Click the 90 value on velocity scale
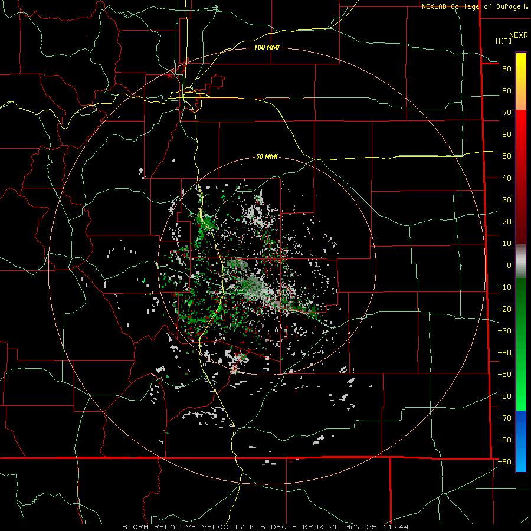 point(507,69)
